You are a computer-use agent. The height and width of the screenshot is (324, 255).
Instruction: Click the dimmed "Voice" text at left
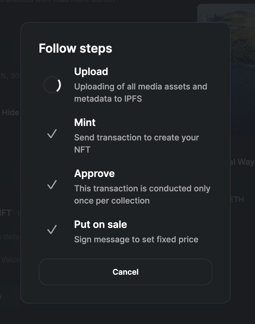pyautogui.click(x=11, y=260)
